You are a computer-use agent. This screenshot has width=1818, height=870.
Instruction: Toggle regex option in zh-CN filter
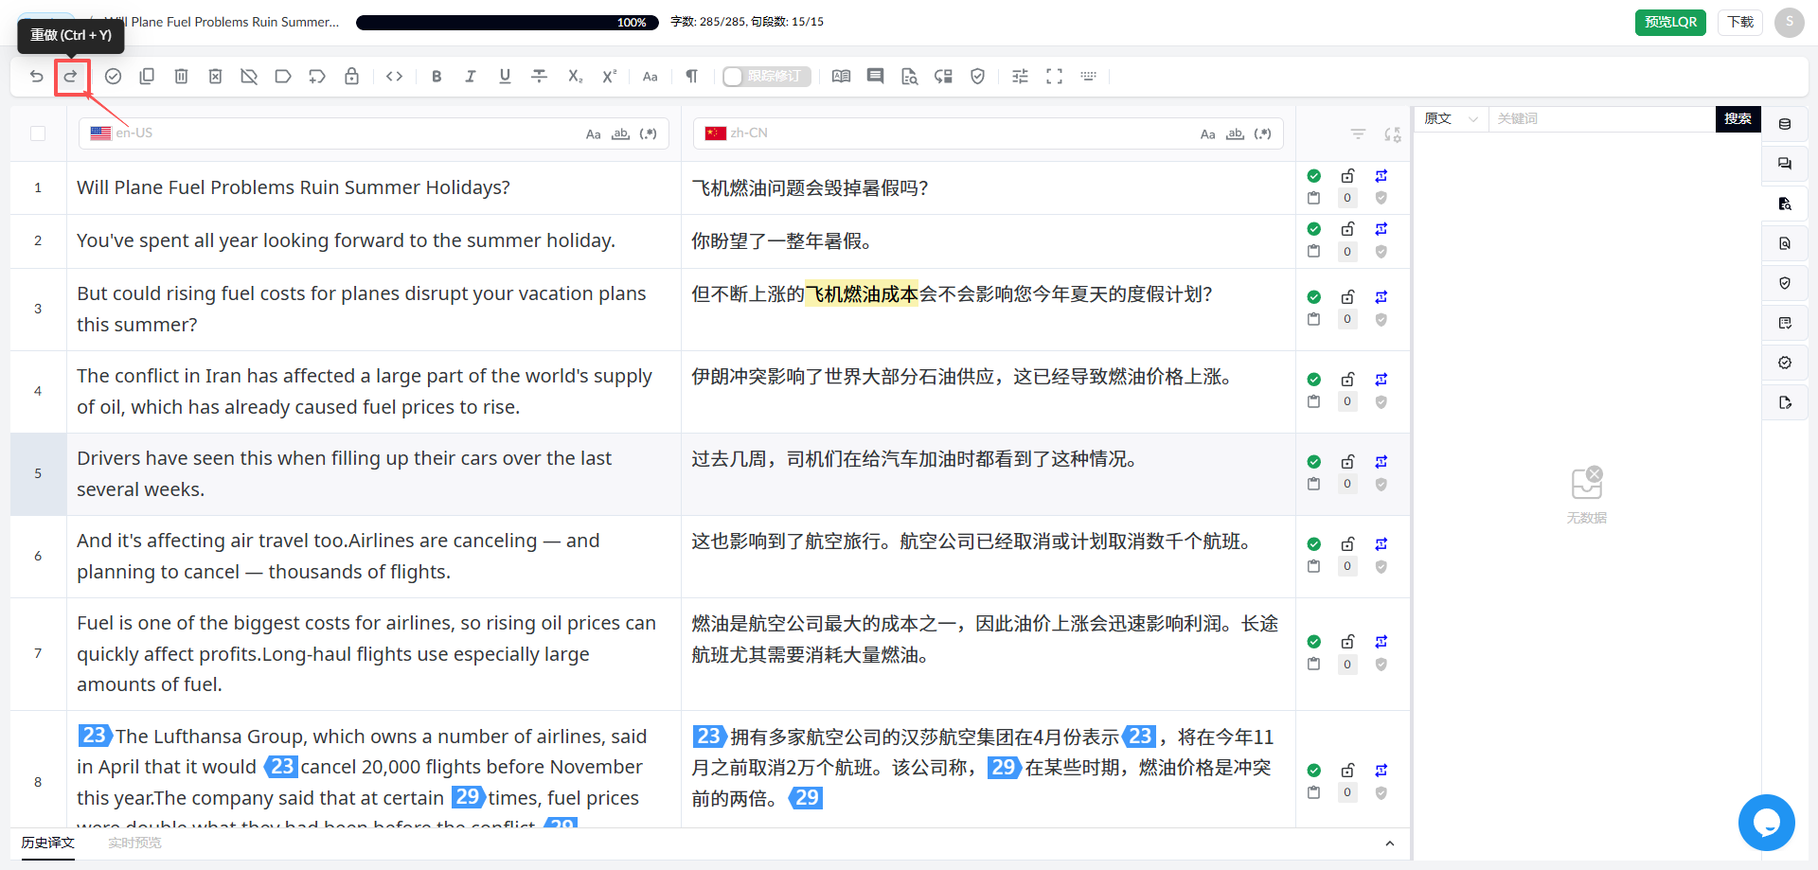[x=1262, y=134]
